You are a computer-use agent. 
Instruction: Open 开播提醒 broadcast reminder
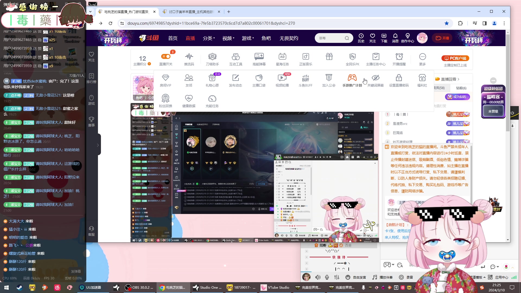[x=399, y=59]
